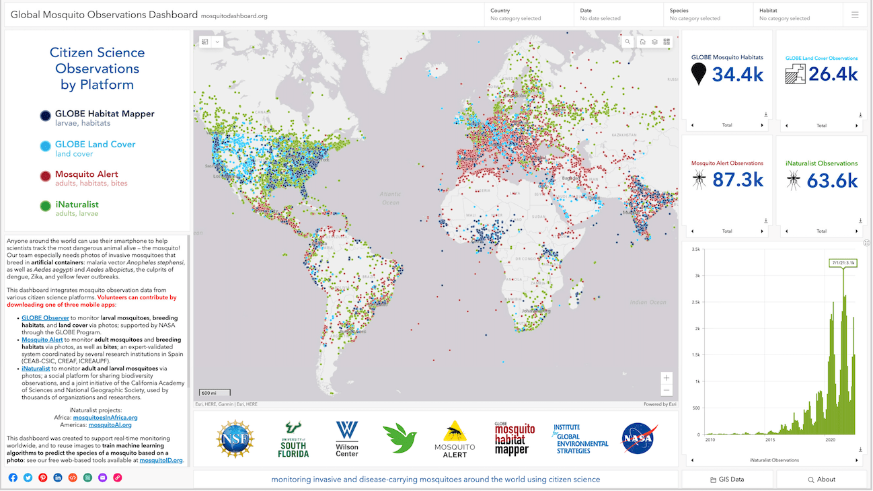The width and height of the screenshot is (873, 491).
Task: Open the map layers list icon
Action: [654, 42]
